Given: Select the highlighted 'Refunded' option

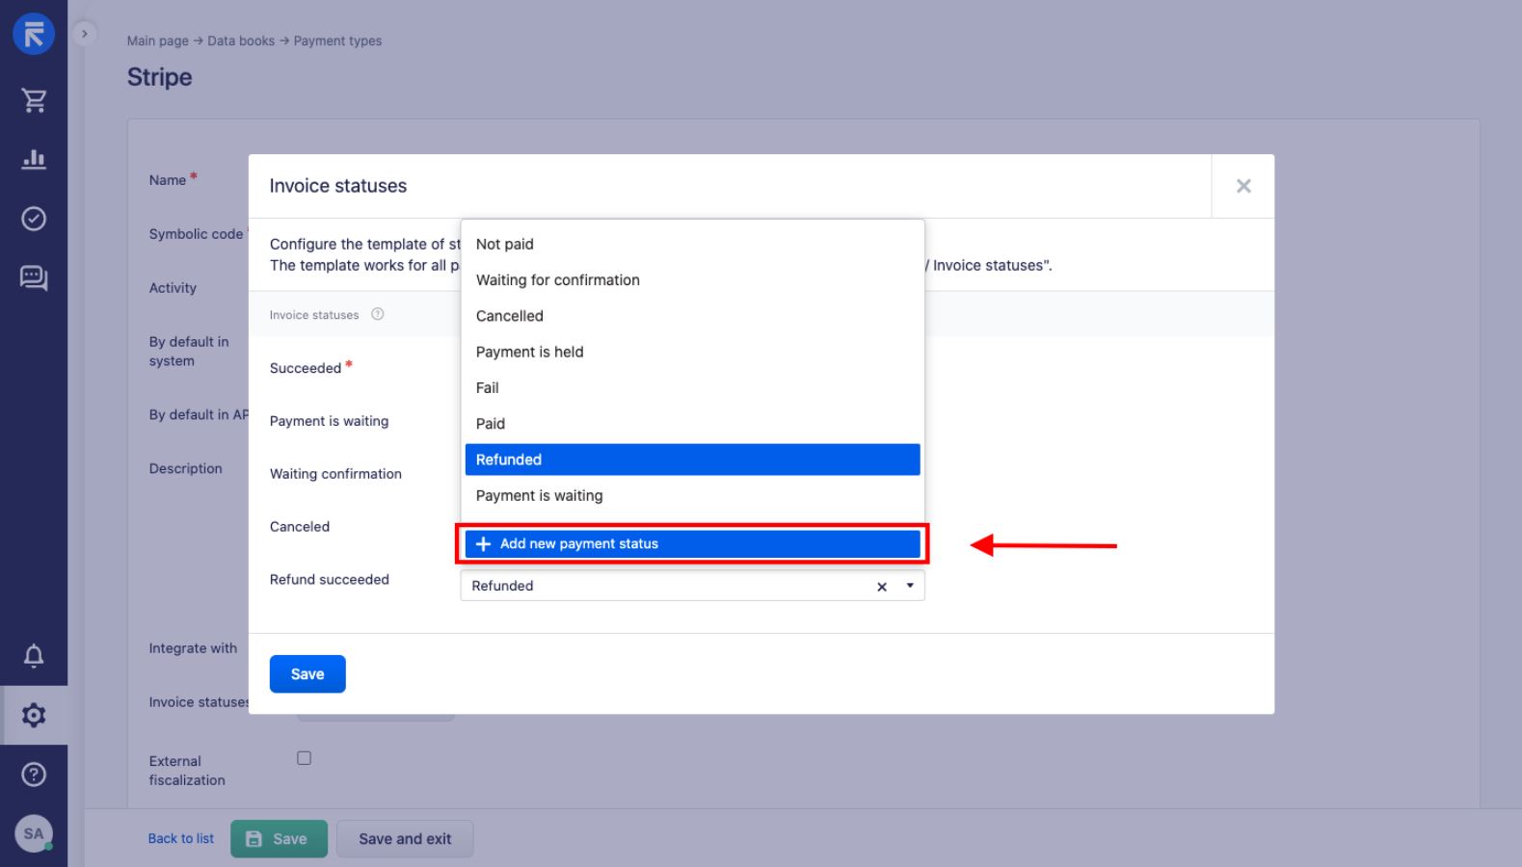Looking at the screenshot, I should (692, 460).
